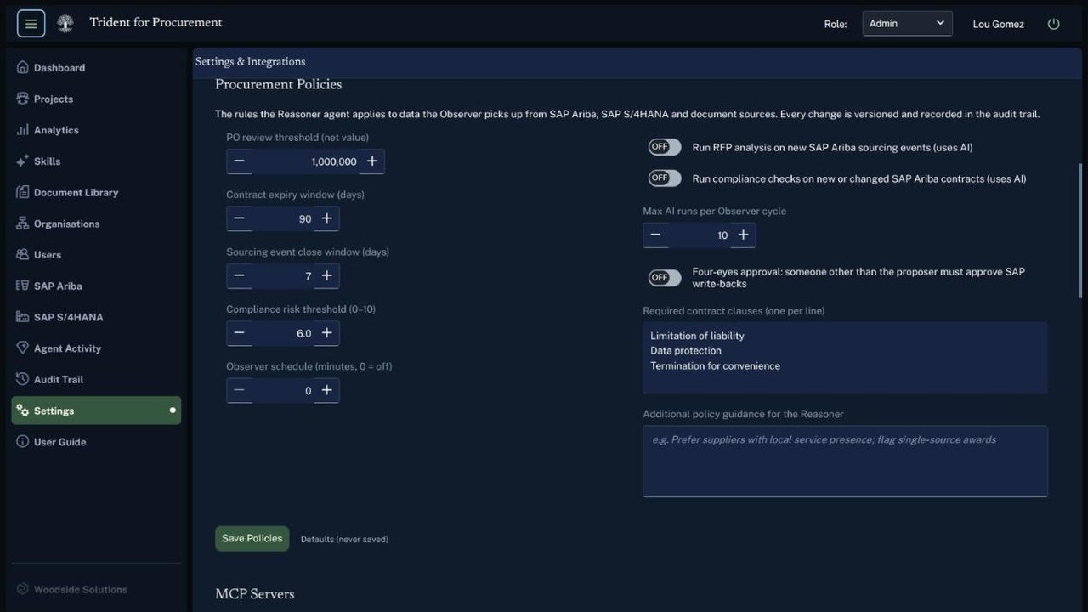Open Document Library menu item
Viewport: 1088px width, 612px height.
pos(96,192)
